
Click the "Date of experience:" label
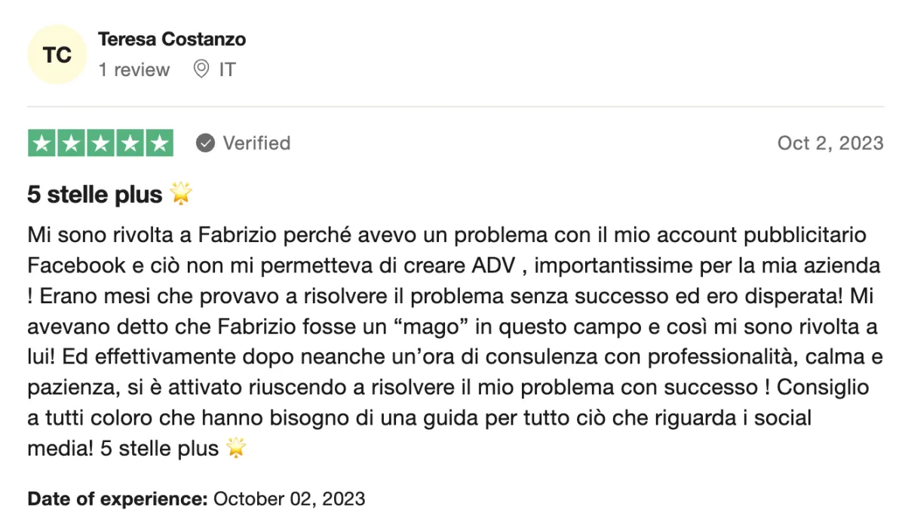pyautogui.click(x=118, y=499)
